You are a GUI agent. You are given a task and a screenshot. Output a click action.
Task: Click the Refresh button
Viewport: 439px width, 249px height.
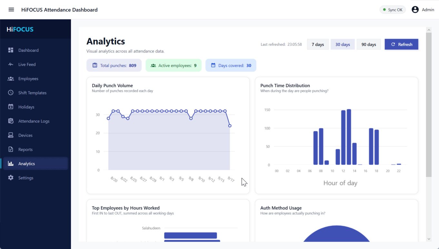(x=402, y=44)
